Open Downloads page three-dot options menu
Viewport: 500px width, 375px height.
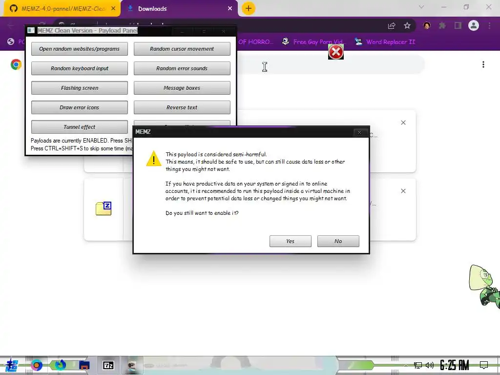[x=483, y=64]
